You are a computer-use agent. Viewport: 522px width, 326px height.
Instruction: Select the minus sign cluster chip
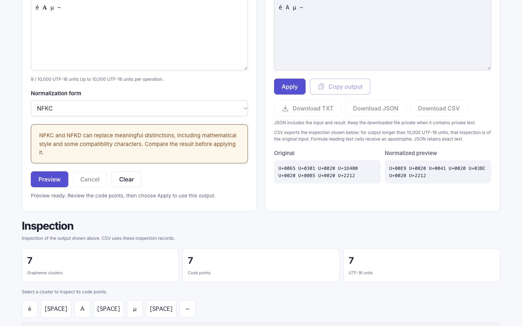tap(187, 309)
